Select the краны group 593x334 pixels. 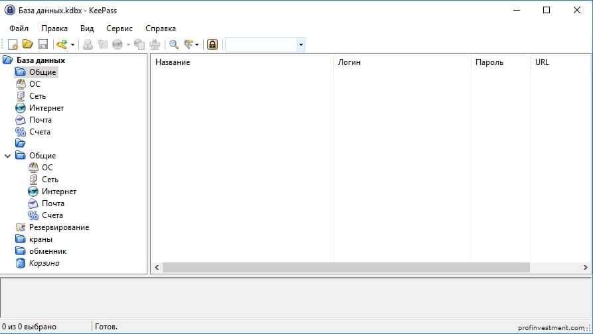[x=41, y=239]
